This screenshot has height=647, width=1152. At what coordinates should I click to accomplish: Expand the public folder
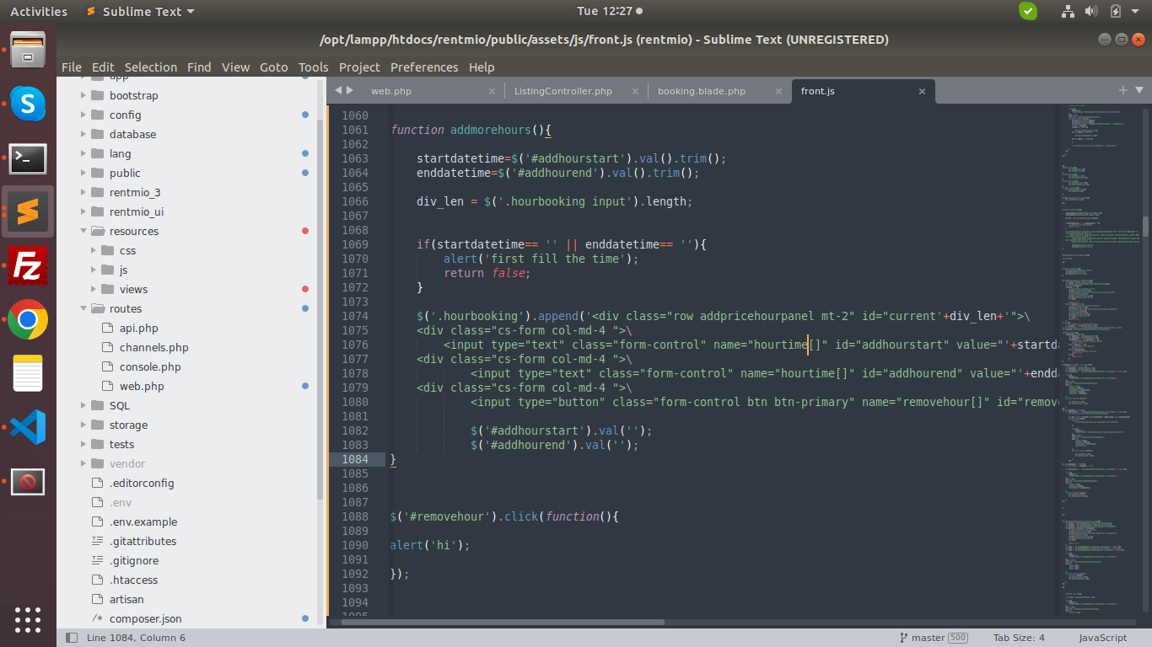pyautogui.click(x=83, y=173)
